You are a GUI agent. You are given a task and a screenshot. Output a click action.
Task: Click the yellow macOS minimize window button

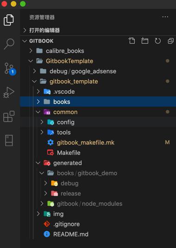13,4
